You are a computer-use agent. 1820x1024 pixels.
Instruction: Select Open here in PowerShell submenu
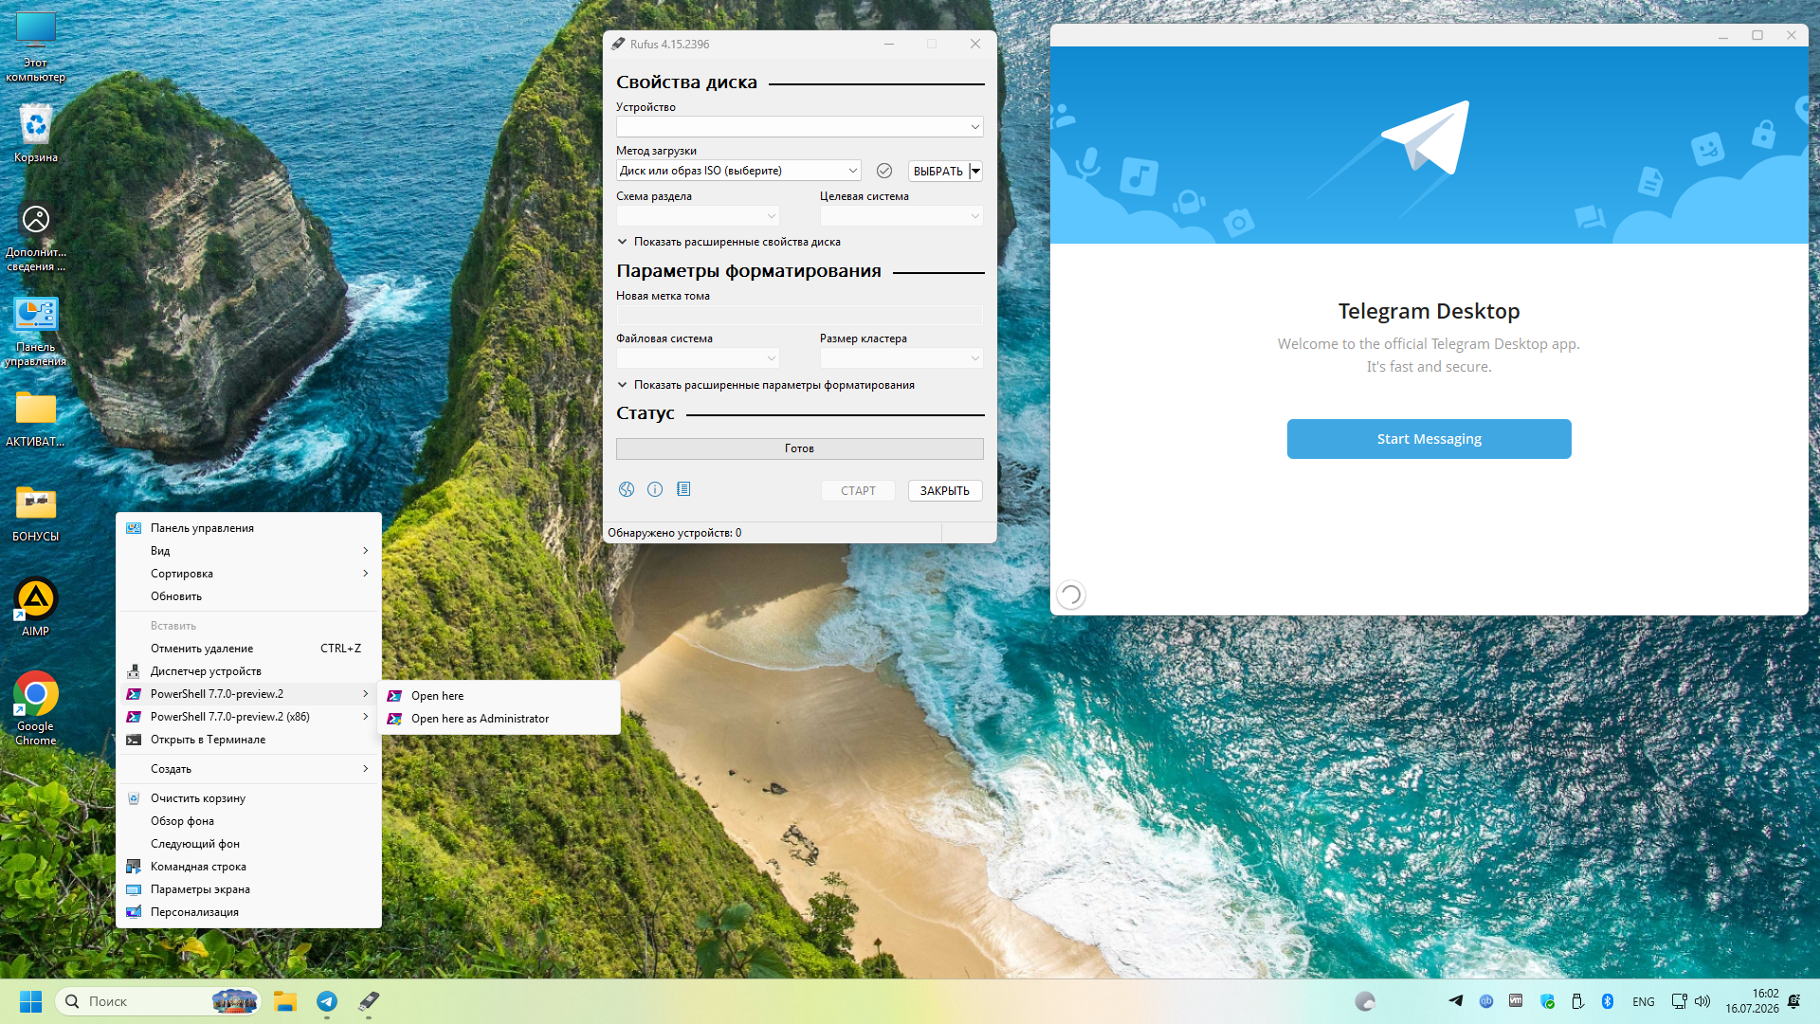(499, 696)
